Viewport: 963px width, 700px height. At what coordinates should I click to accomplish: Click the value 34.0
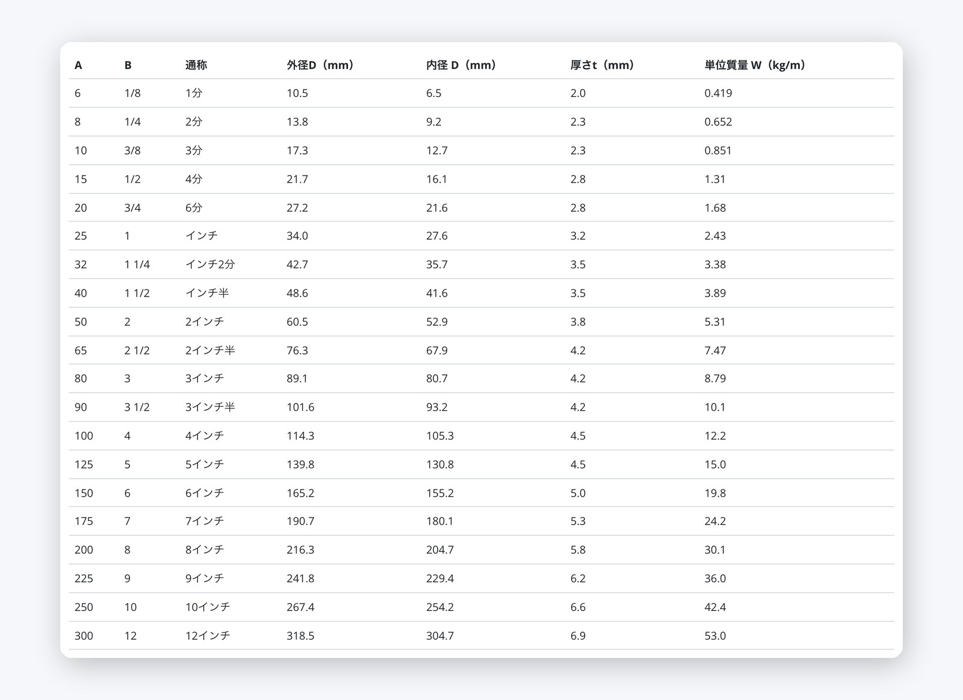pyautogui.click(x=297, y=236)
